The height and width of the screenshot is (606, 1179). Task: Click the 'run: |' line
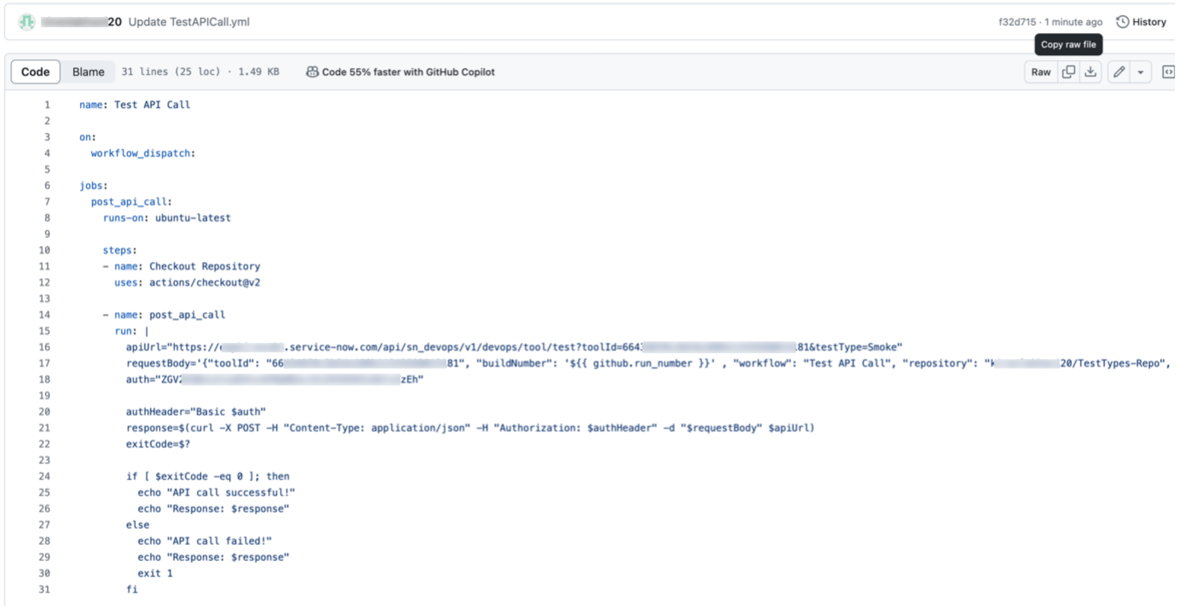131,331
